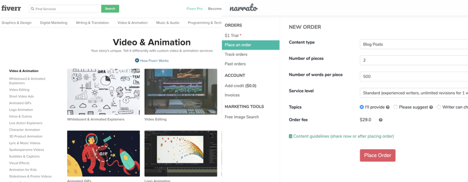Image resolution: width=468 pixels, height=182 pixels.
Task: Select the I'll provide topics option
Action: (362, 107)
